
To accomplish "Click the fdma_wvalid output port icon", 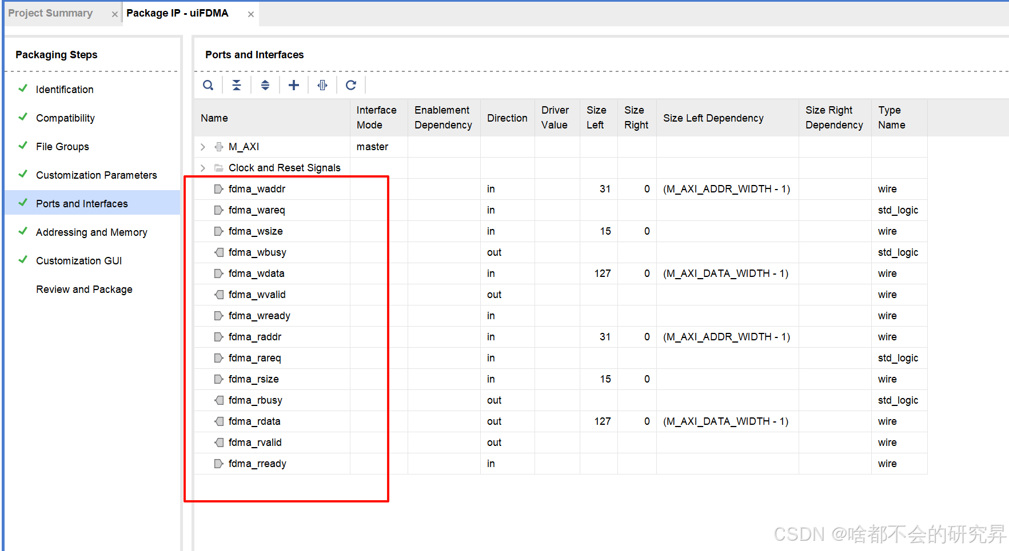I will pos(219,295).
